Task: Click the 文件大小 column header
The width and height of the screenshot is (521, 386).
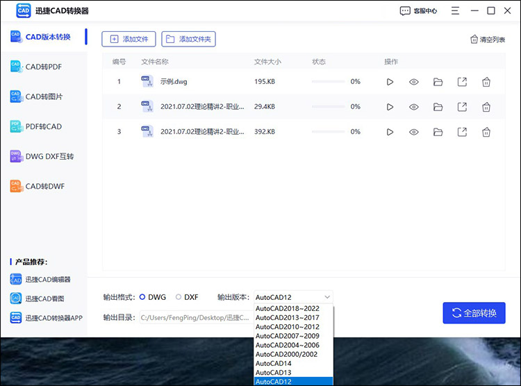Action: [x=267, y=62]
